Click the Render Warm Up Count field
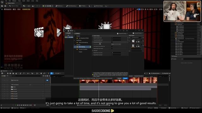This screenshot has width=202, height=113. 116,53
